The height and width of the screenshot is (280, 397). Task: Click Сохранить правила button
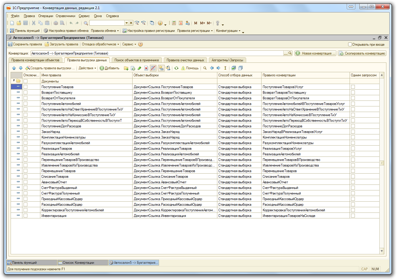coord(25,44)
